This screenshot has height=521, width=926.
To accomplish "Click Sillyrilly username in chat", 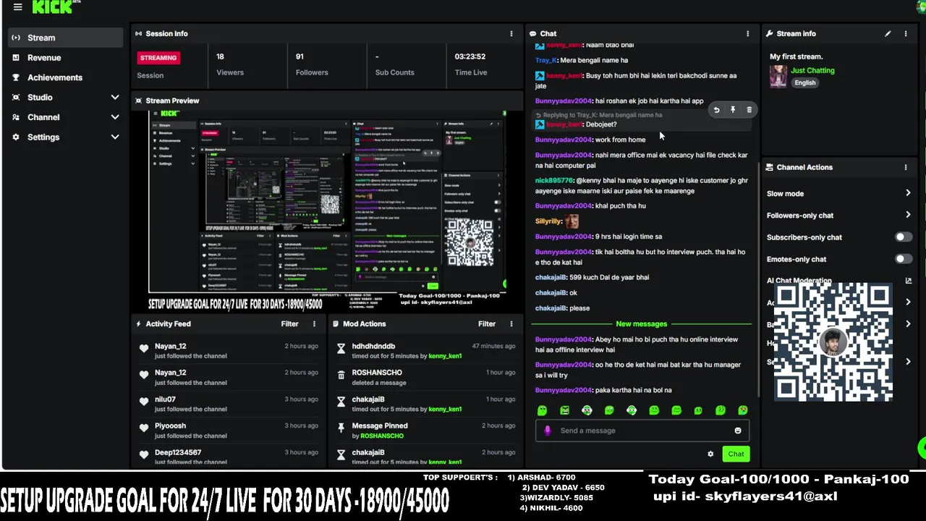I will click(x=548, y=221).
